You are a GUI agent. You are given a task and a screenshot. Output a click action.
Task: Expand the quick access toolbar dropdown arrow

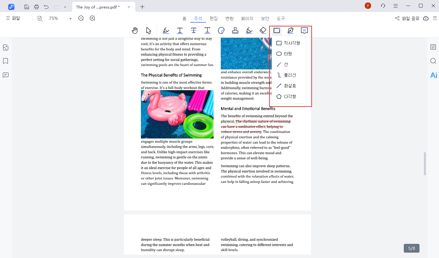(65, 7)
